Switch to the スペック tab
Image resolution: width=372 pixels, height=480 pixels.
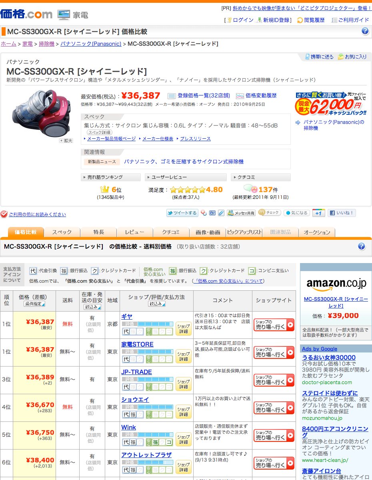pyautogui.click(x=62, y=232)
